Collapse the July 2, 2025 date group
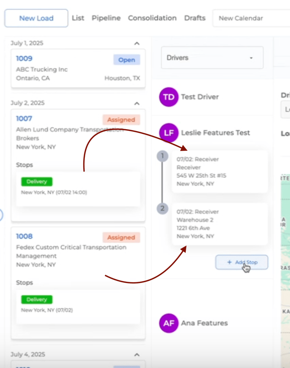 [x=137, y=103]
